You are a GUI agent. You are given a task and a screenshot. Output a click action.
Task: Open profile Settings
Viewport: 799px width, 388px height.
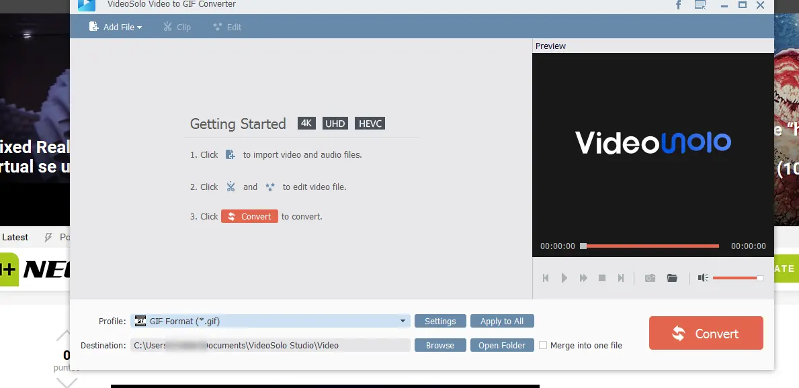click(x=440, y=322)
